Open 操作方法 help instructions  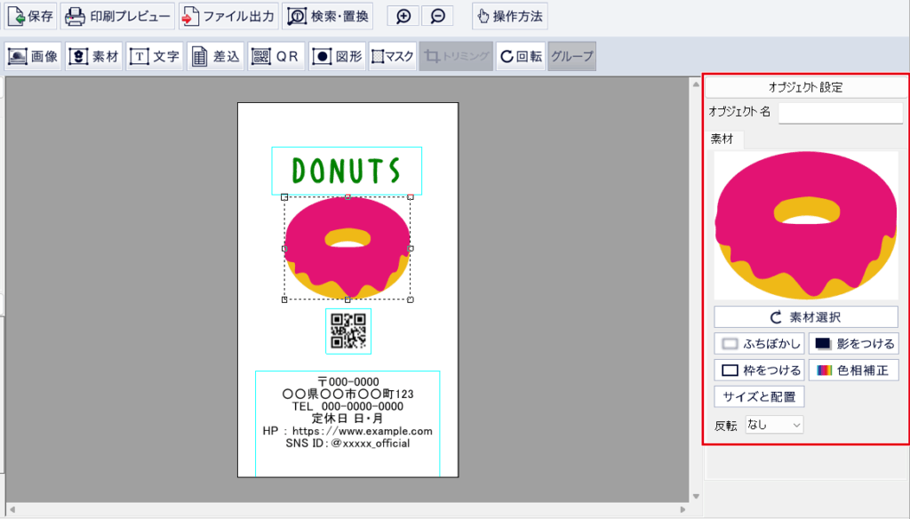coord(509,16)
